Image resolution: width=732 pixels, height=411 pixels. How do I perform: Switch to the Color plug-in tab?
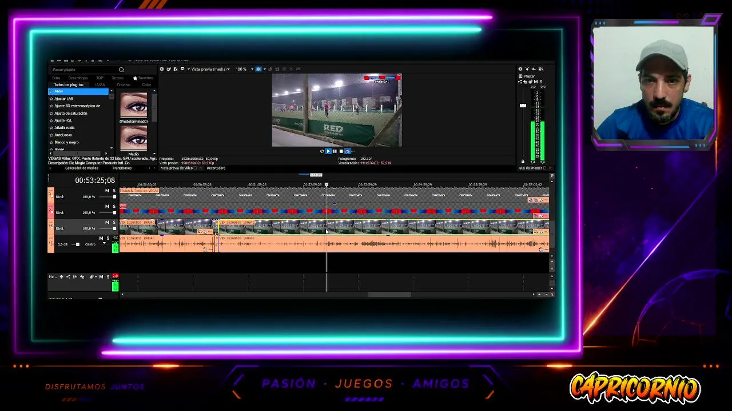point(146,84)
